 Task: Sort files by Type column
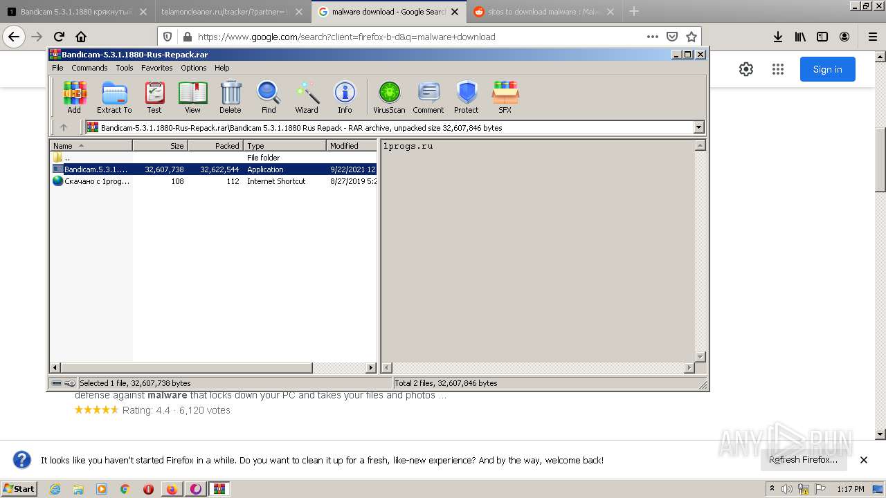pyautogui.click(x=284, y=146)
